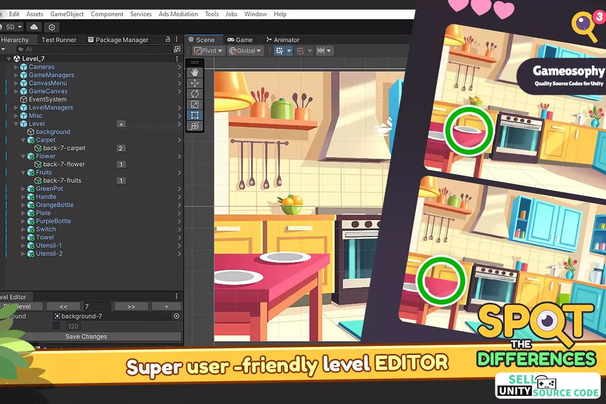Screen dimensions: 606x404
Task: Go to next level with >> button
Action: coord(131,307)
